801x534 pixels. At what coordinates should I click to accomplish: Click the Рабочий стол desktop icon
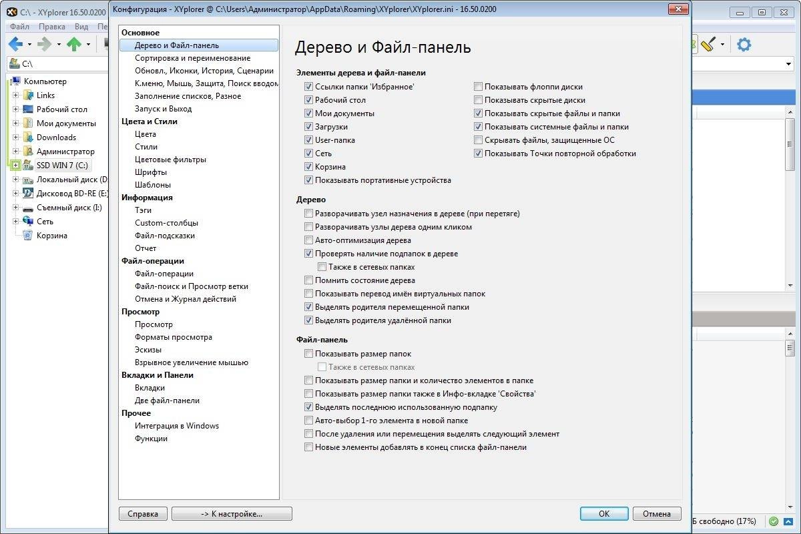pyautogui.click(x=28, y=109)
